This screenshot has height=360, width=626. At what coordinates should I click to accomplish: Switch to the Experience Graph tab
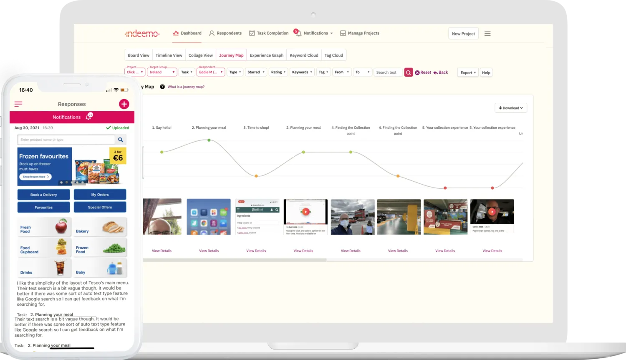point(267,55)
